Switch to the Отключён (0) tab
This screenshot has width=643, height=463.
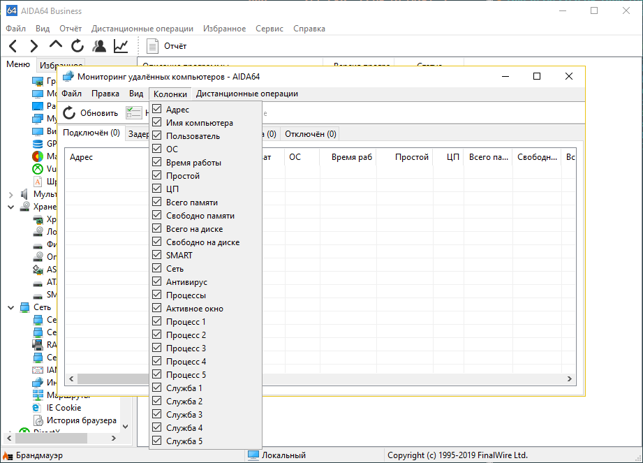310,133
